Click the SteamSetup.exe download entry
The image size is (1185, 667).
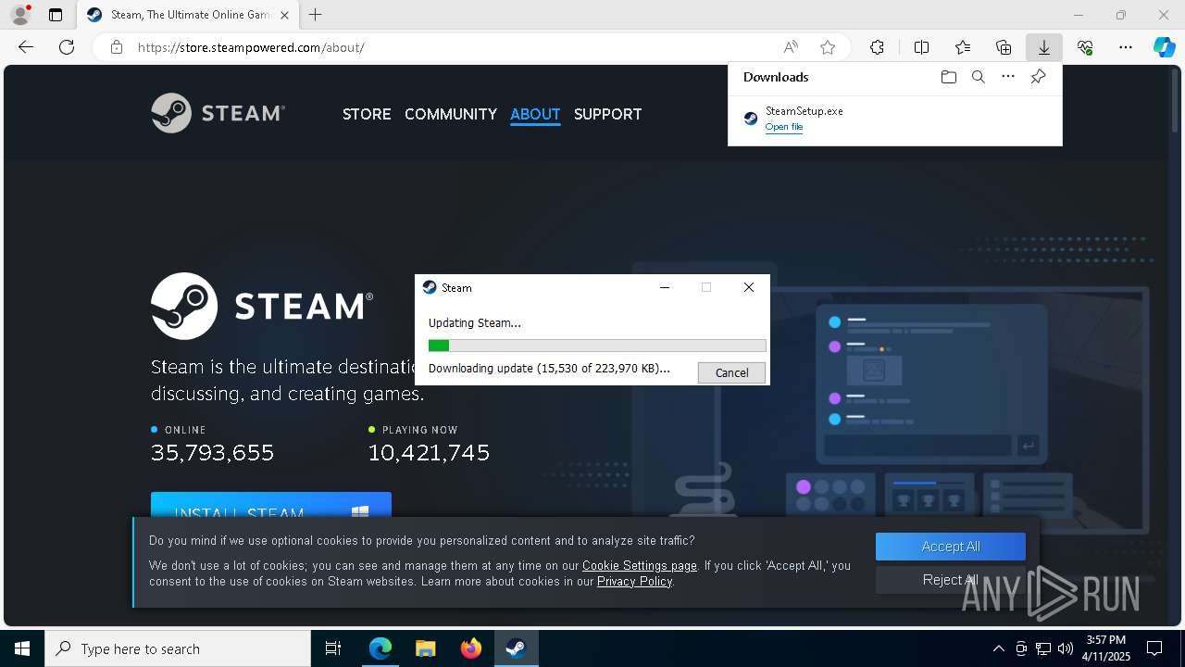[895, 119]
